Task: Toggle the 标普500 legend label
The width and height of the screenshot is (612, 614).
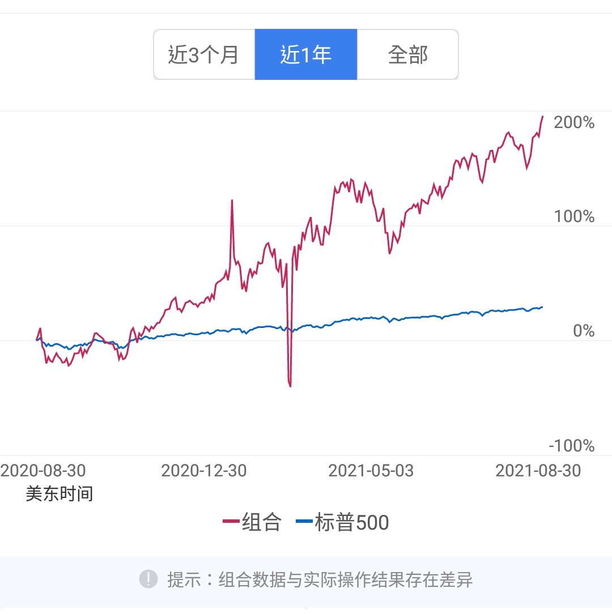Action: click(x=352, y=522)
